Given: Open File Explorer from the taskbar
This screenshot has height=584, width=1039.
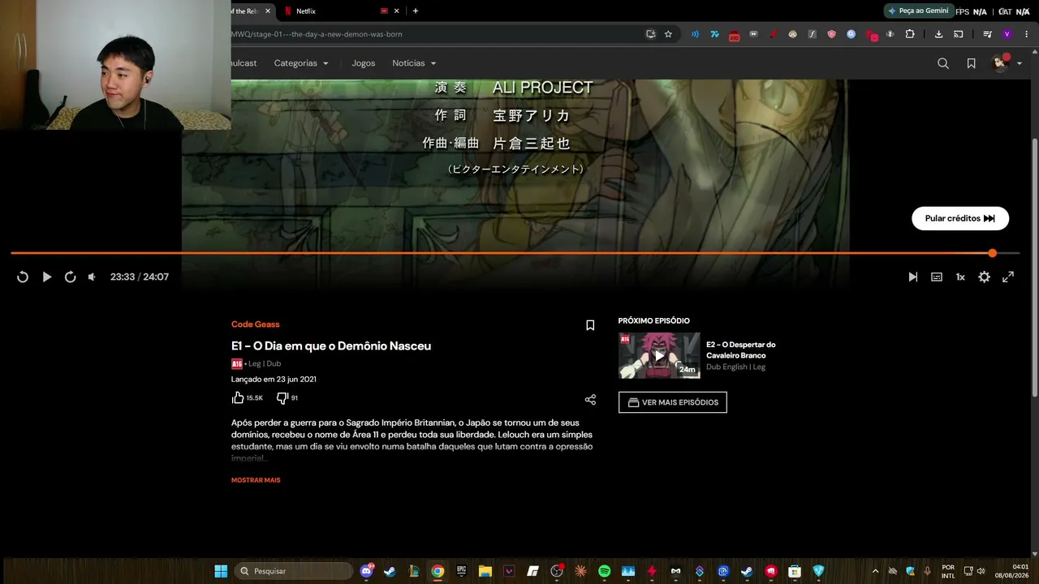Looking at the screenshot, I should pos(485,571).
